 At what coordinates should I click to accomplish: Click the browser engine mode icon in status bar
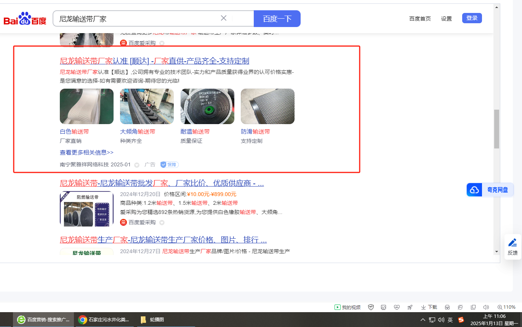[460, 307]
